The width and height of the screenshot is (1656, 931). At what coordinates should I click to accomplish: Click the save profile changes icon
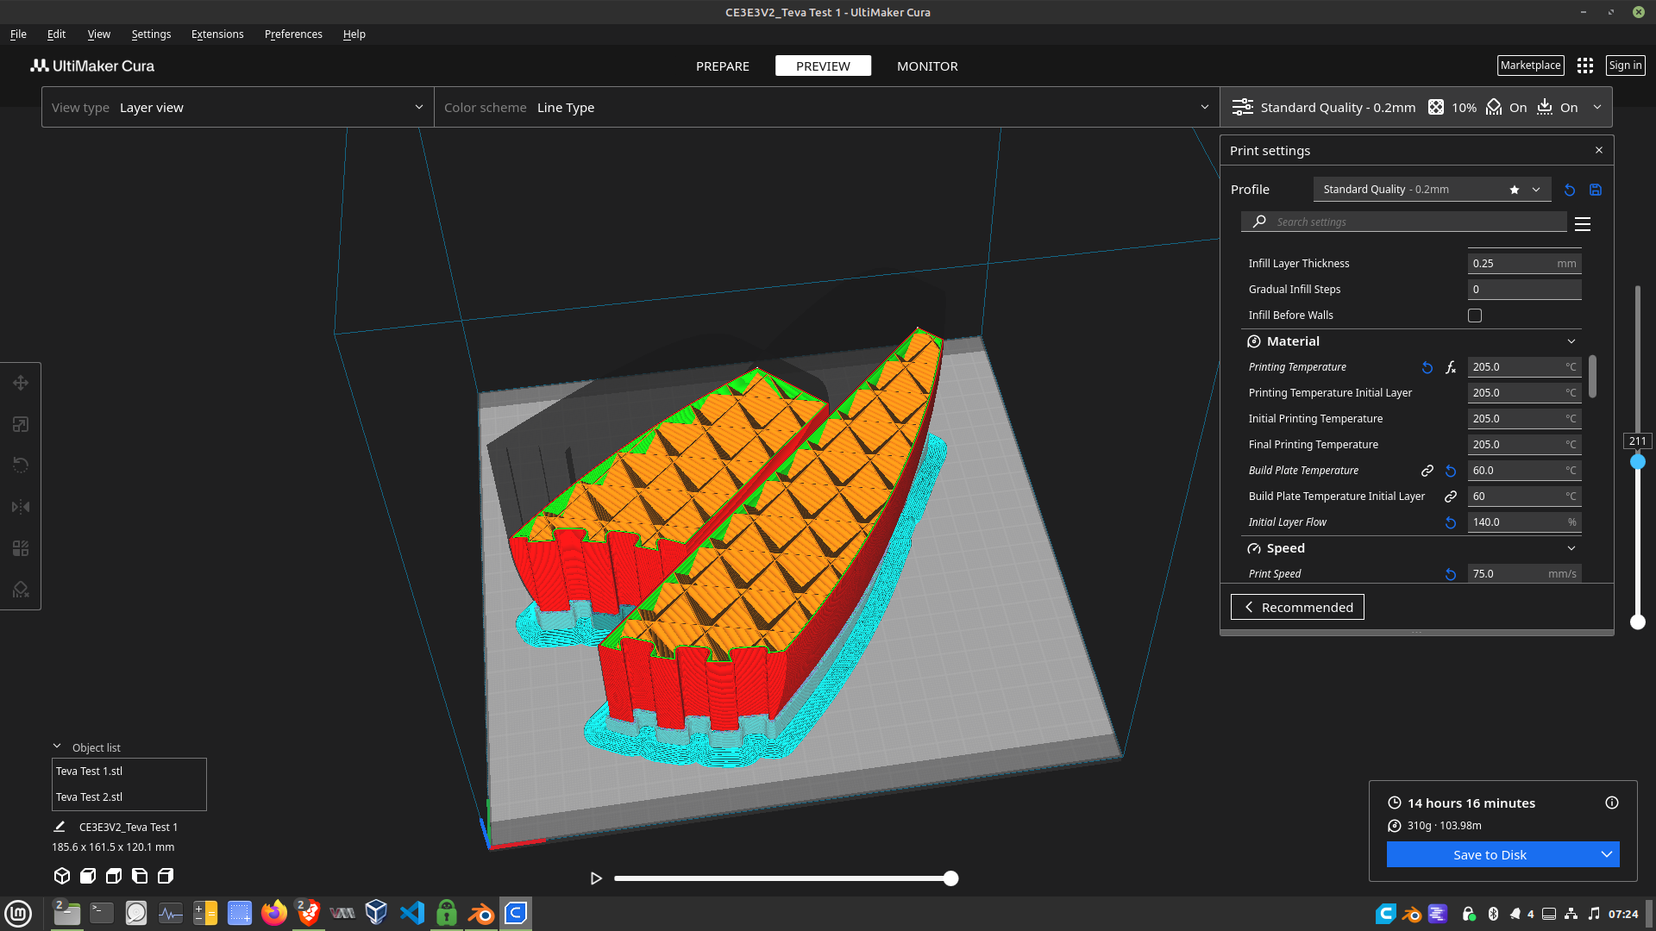pyautogui.click(x=1596, y=190)
